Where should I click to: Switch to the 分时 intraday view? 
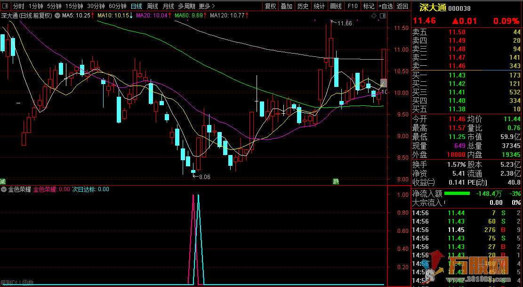point(19,6)
